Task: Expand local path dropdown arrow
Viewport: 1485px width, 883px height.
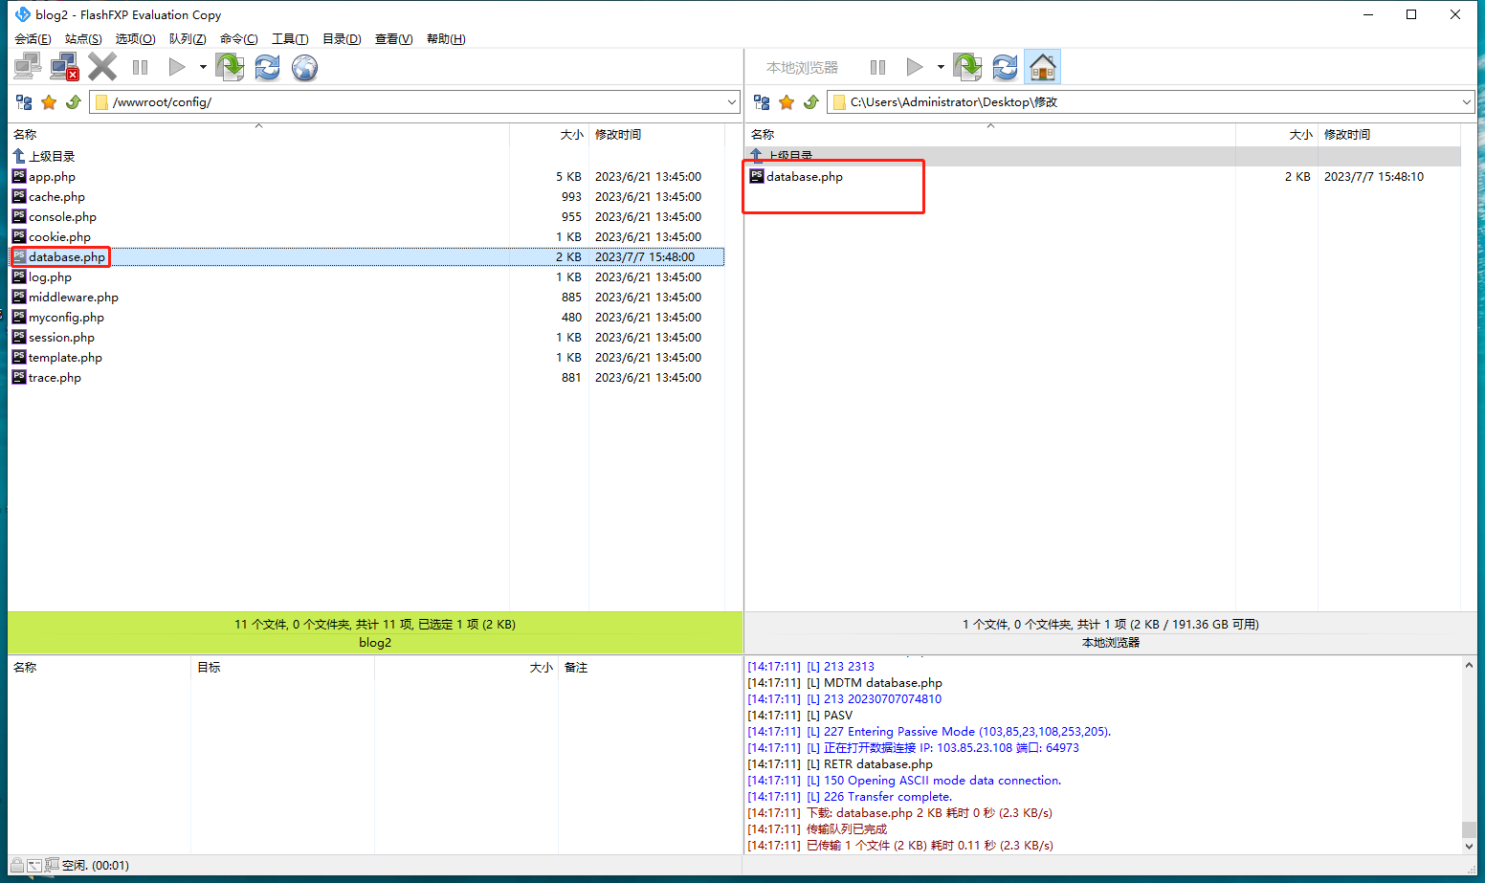Action: click(x=1467, y=102)
